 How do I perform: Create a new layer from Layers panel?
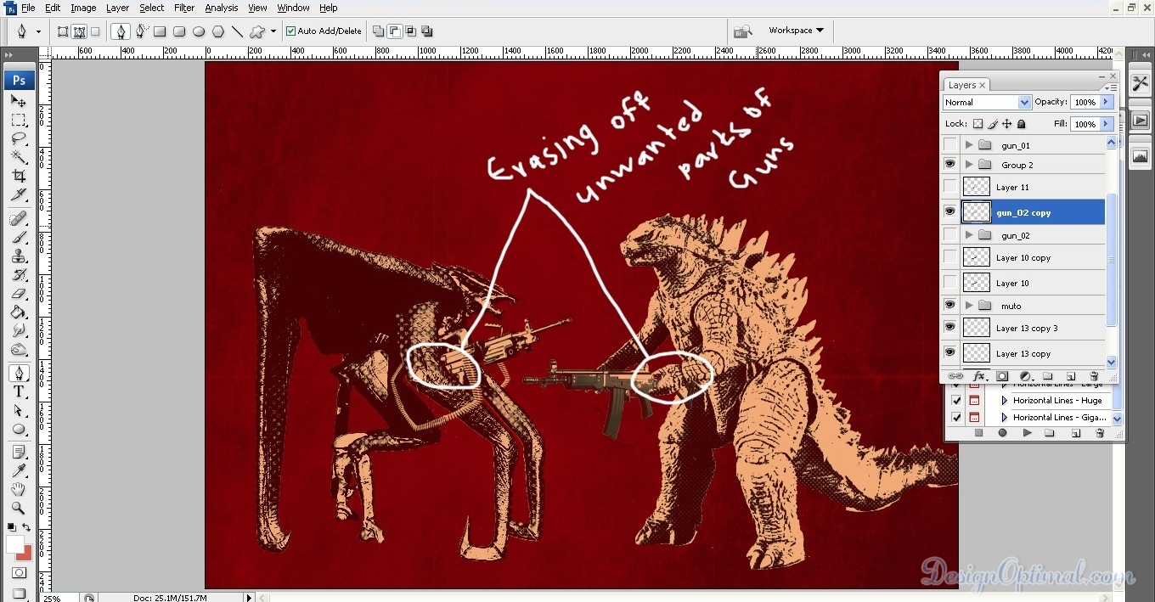1071,376
